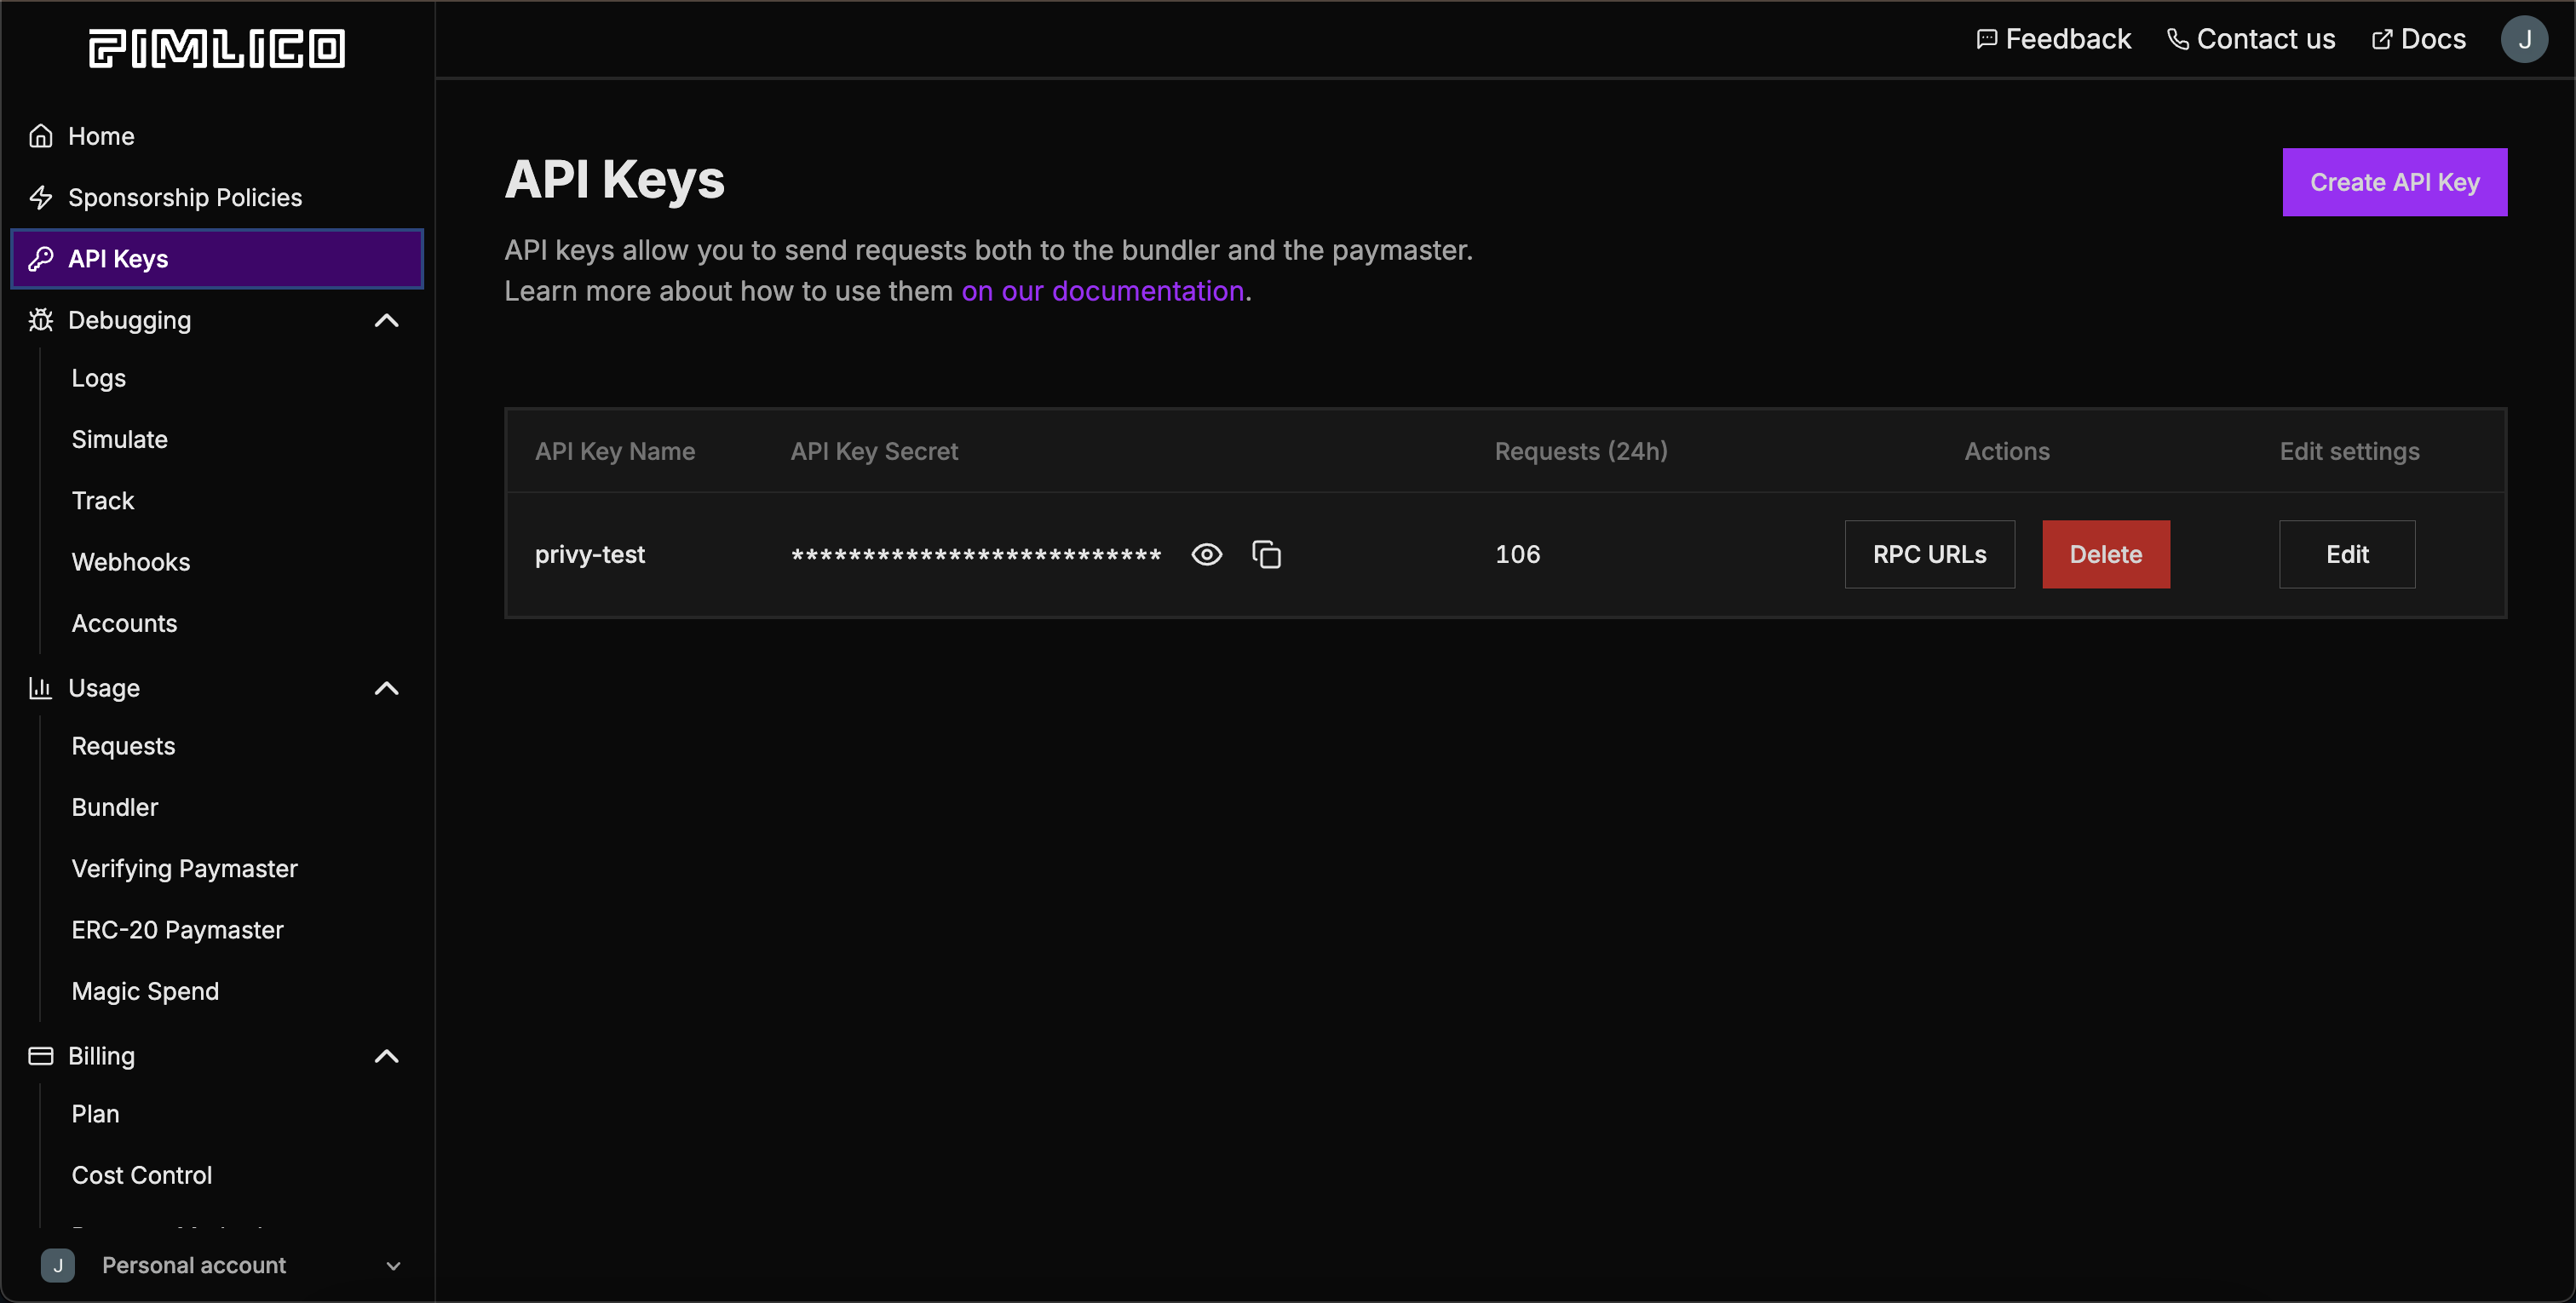Open Verifying Paymaster usage
Image resolution: width=2576 pixels, height=1303 pixels.
tap(185, 868)
